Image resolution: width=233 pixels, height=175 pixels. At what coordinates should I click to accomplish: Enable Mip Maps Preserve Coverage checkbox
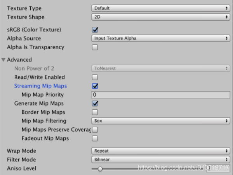click(x=95, y=130)
